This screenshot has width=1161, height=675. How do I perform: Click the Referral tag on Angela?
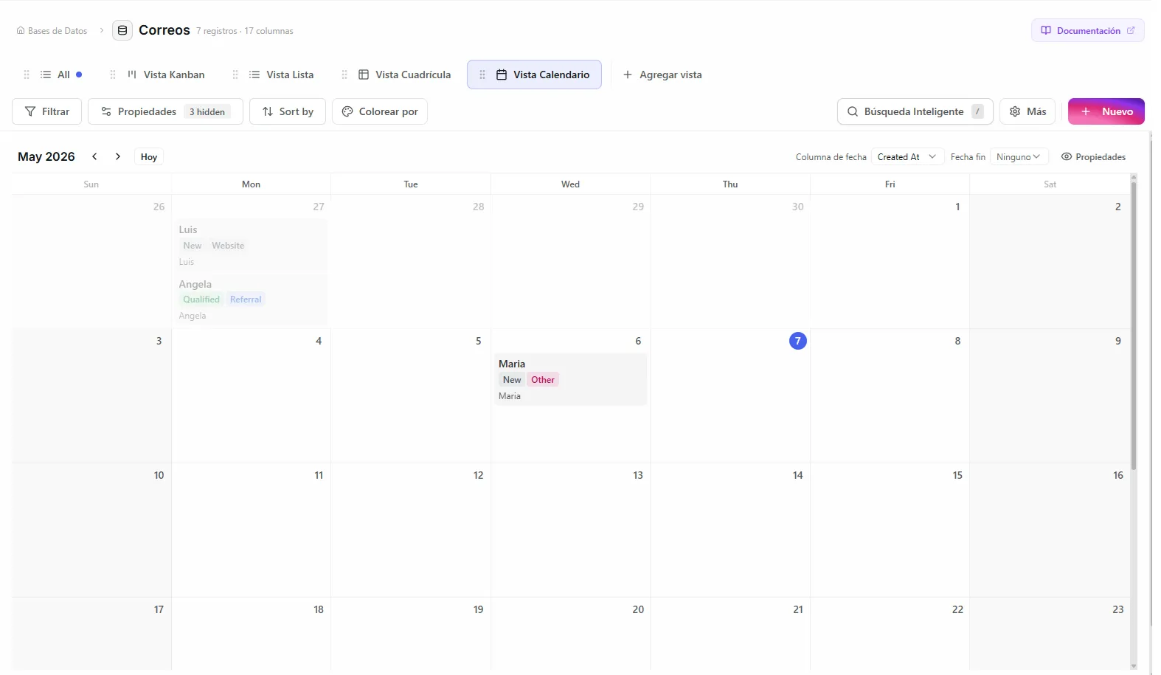coord(246,300)
